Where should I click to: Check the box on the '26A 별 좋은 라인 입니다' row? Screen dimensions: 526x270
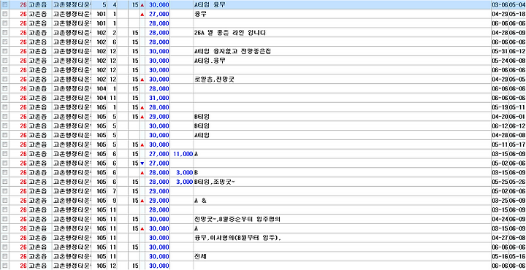[x=4, y=33]
